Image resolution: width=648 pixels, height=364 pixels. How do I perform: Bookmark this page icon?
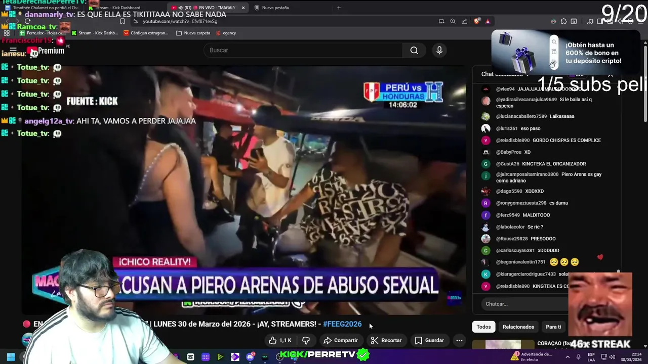(123, 21)
